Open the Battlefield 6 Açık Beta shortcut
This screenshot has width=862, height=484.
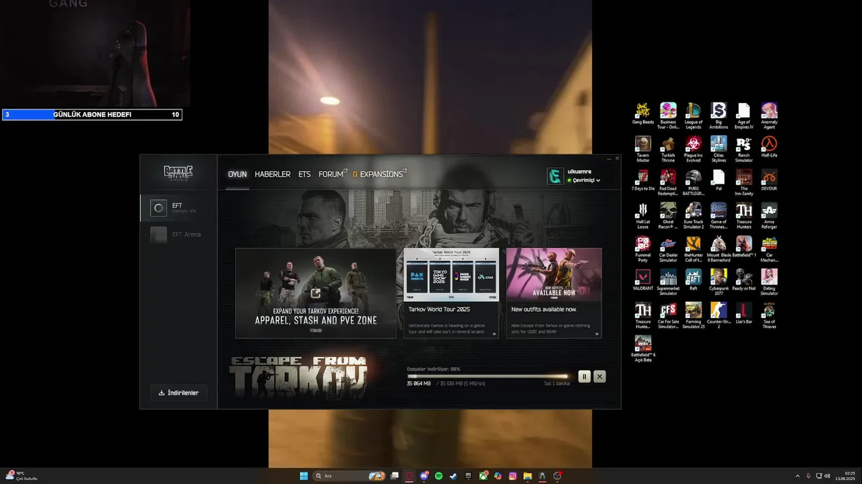point(643,348)
